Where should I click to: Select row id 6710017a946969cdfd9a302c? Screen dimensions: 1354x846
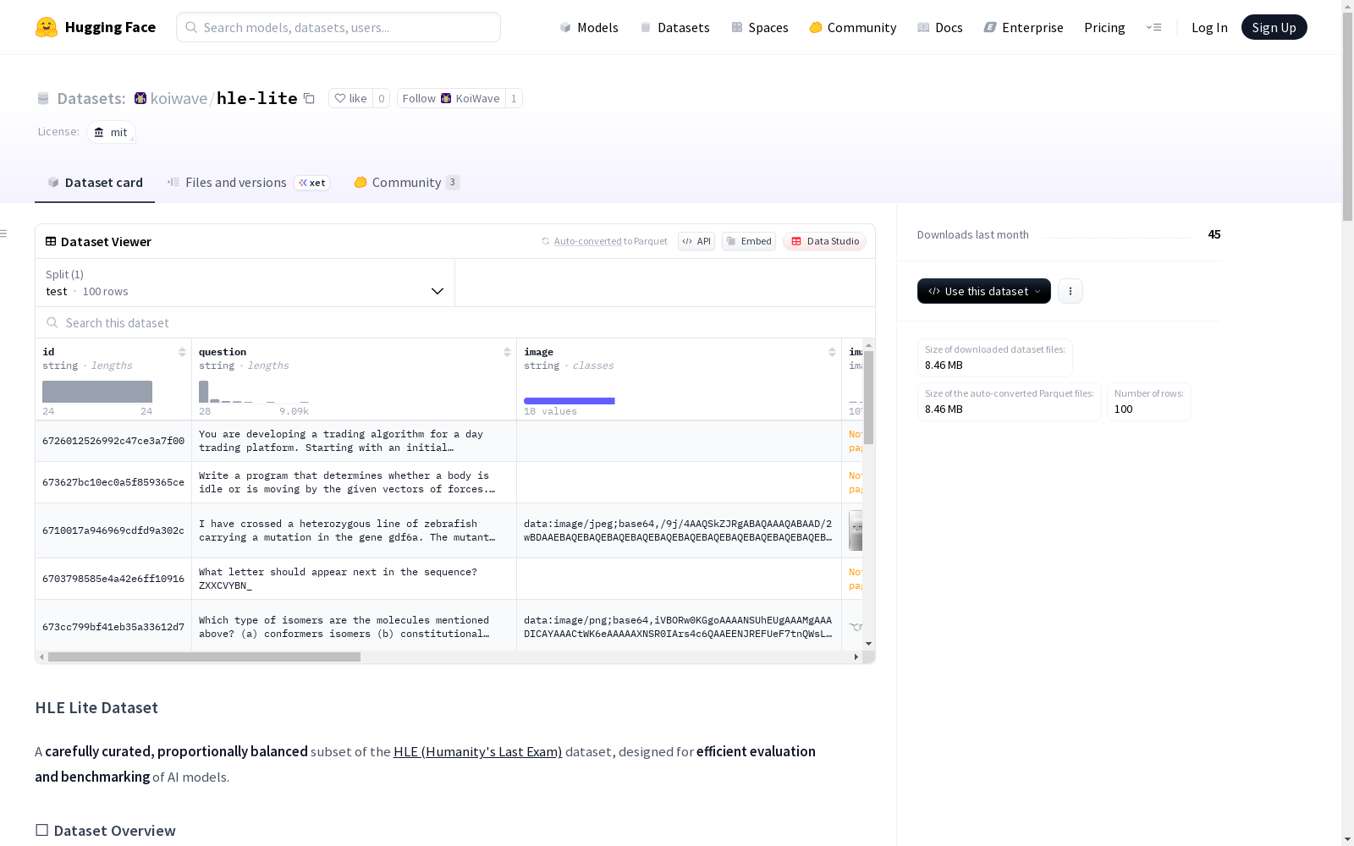113,530
